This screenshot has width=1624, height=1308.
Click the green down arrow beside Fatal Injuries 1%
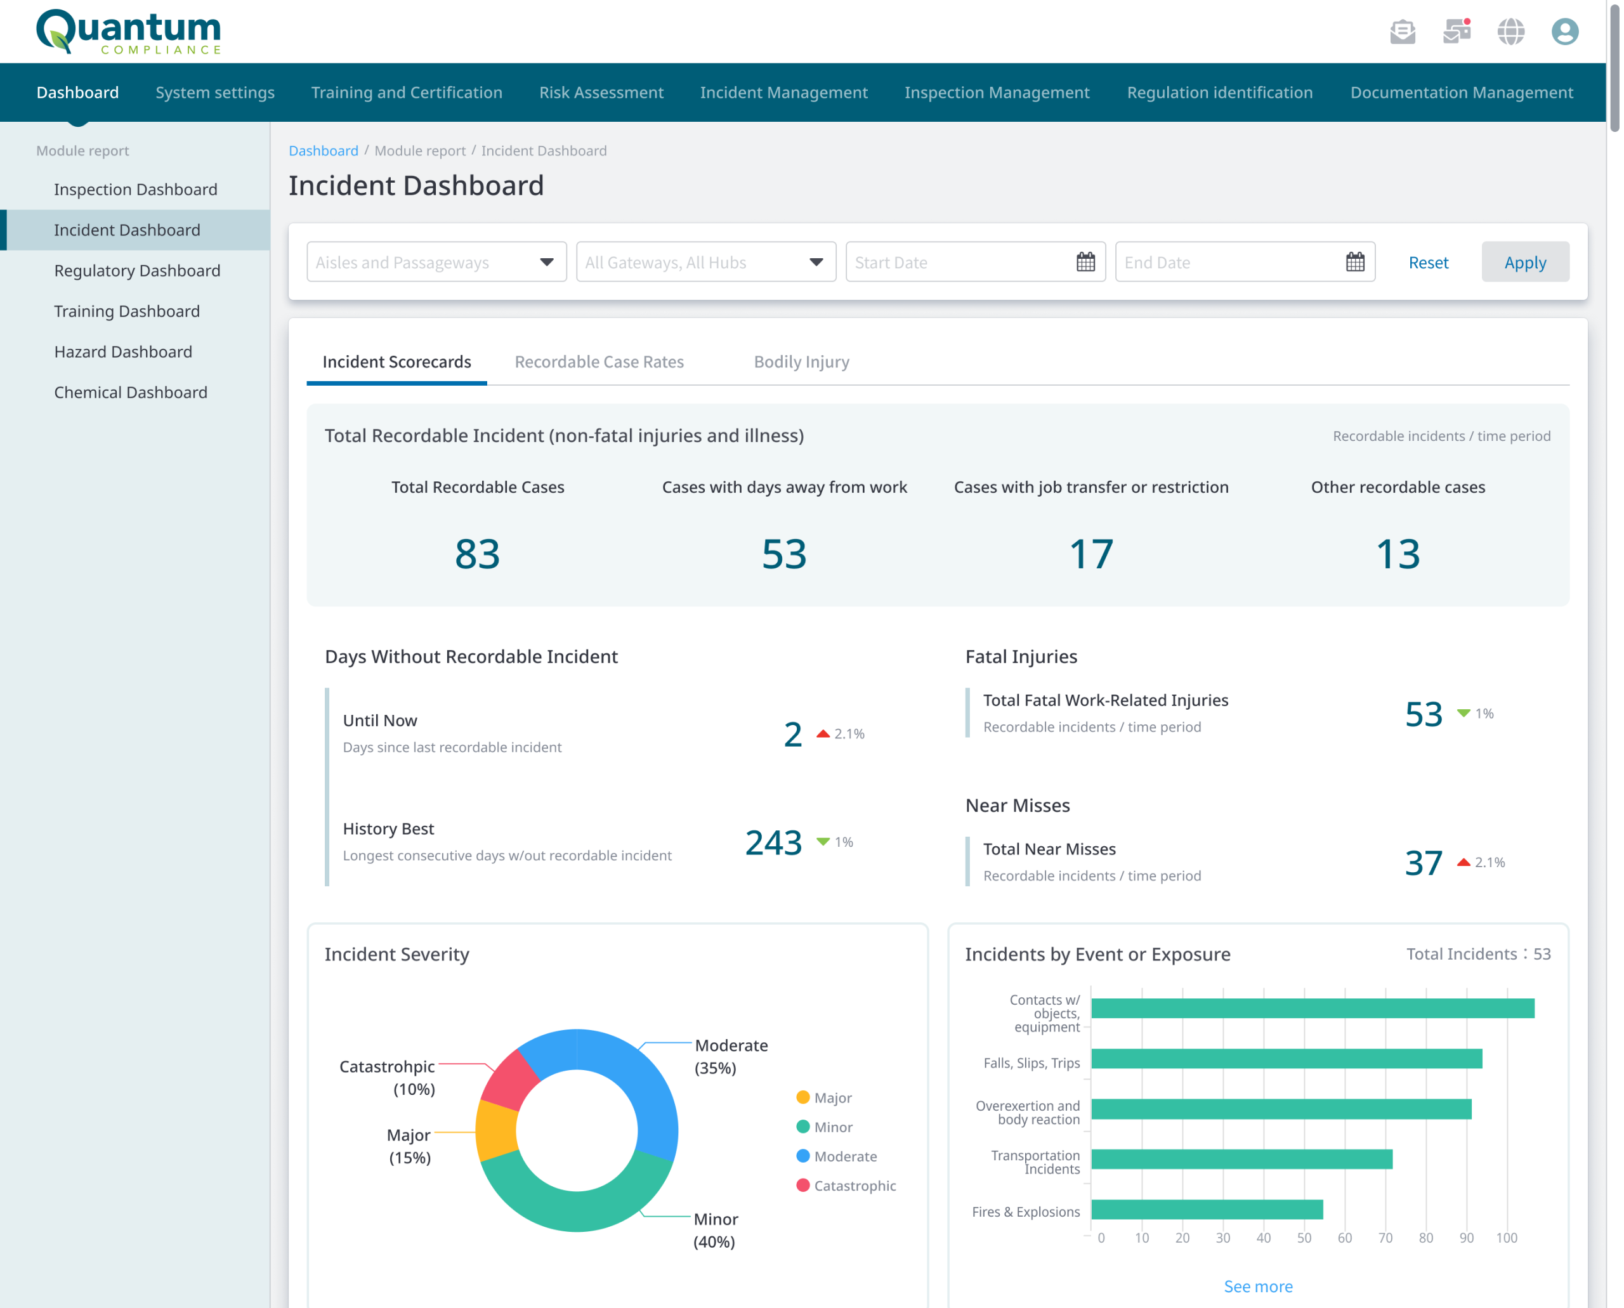coord(1464,713)
